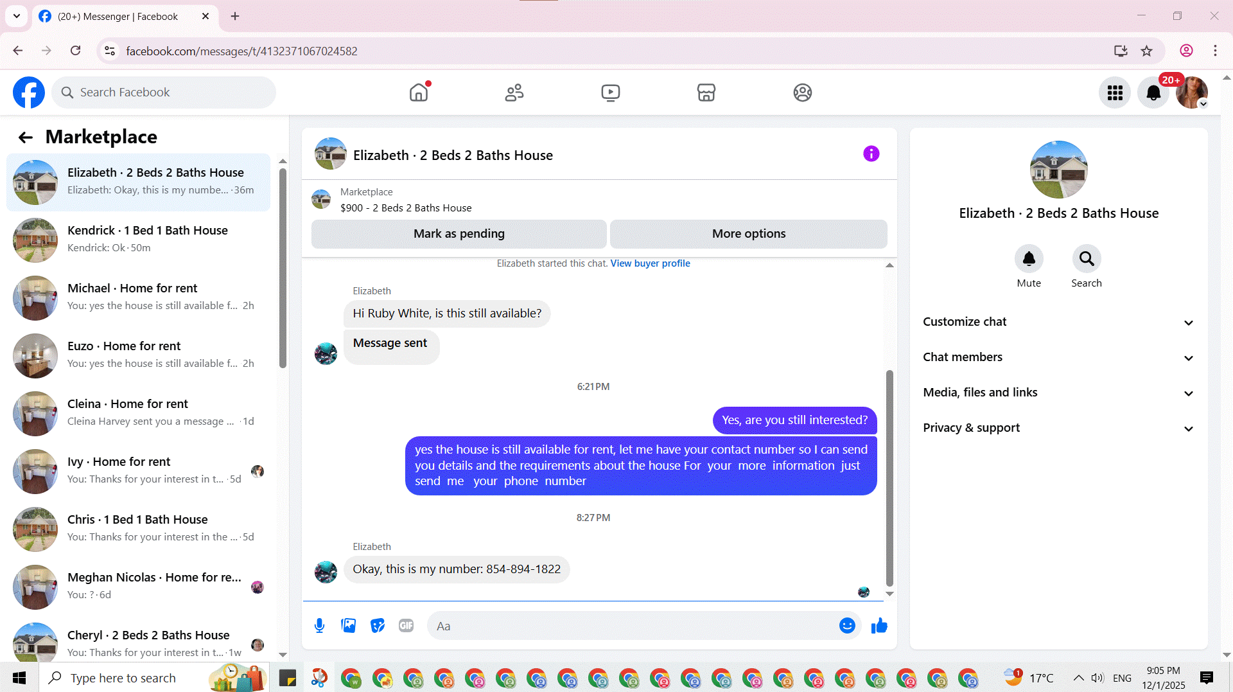The width and height of the screenshot is (1233, 692).
Task: Open the account profile picture menu
Action: (x=1192, y=93)
